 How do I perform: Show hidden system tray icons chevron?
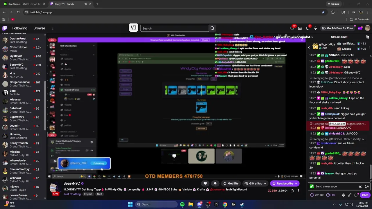tap(334, 204)
